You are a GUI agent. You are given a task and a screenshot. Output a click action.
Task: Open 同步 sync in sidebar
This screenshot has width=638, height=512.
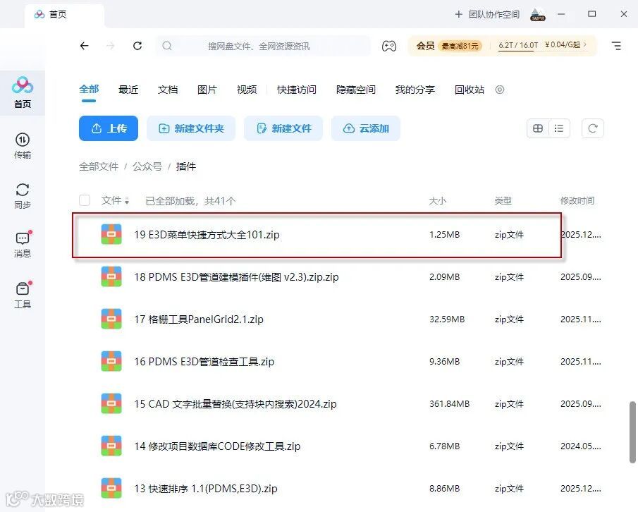(23, 196)
